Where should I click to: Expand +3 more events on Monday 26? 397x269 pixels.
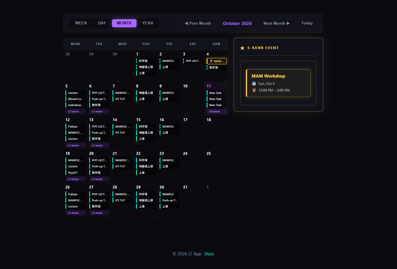click(x=76, y=213)
